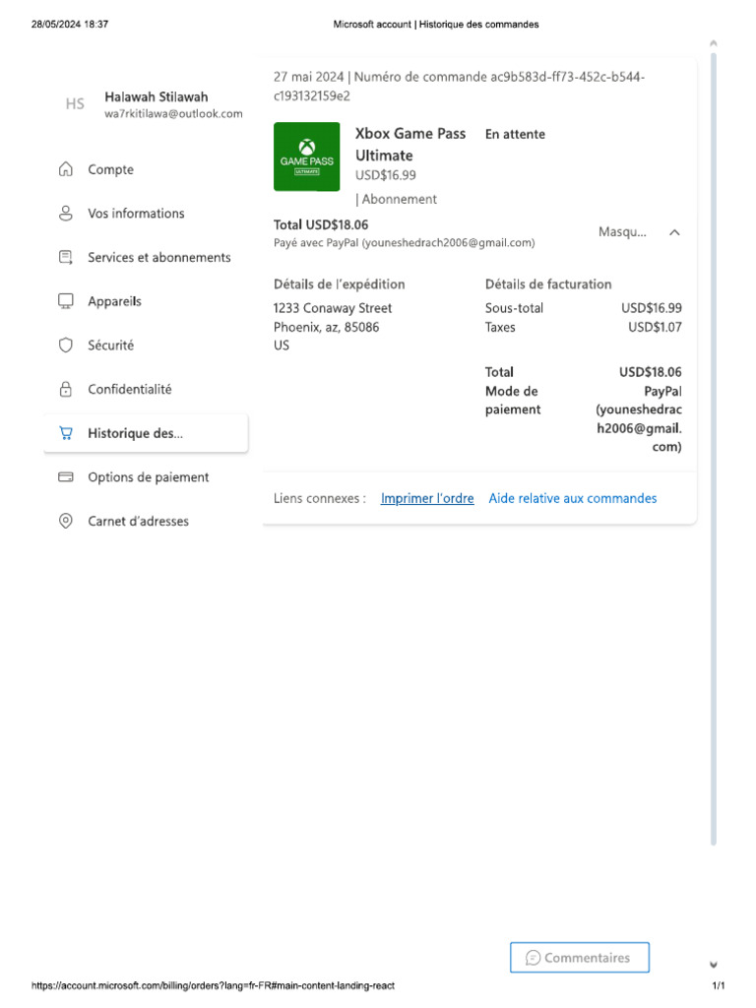Click the Détails de l'expédition heading
This screenshot has height=1008, width=756.
(340, 284)
